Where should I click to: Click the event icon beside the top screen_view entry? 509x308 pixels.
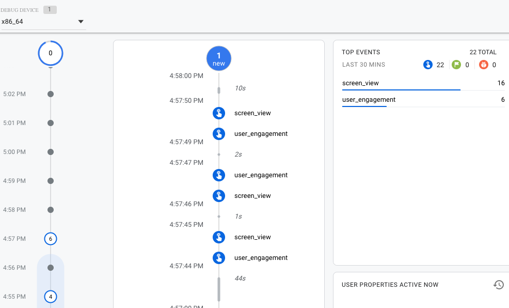(219, 113)
